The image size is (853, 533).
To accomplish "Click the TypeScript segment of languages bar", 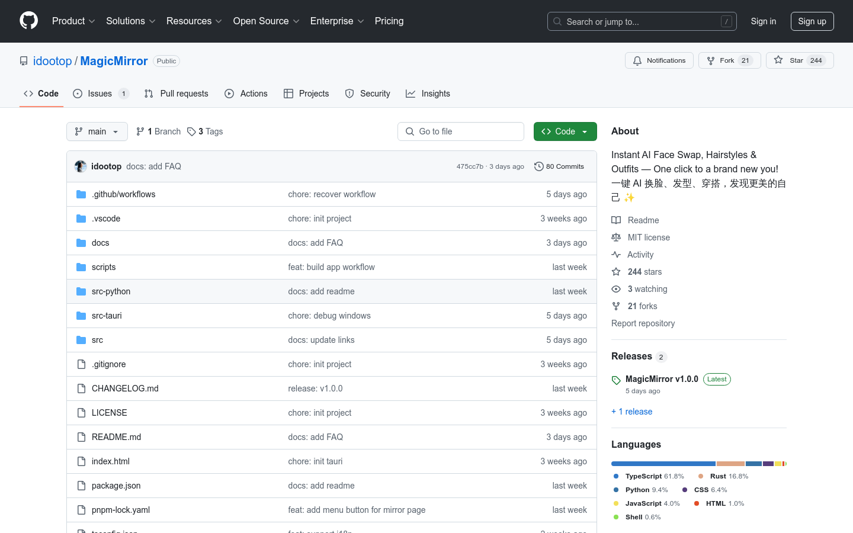I will (663, 464).
